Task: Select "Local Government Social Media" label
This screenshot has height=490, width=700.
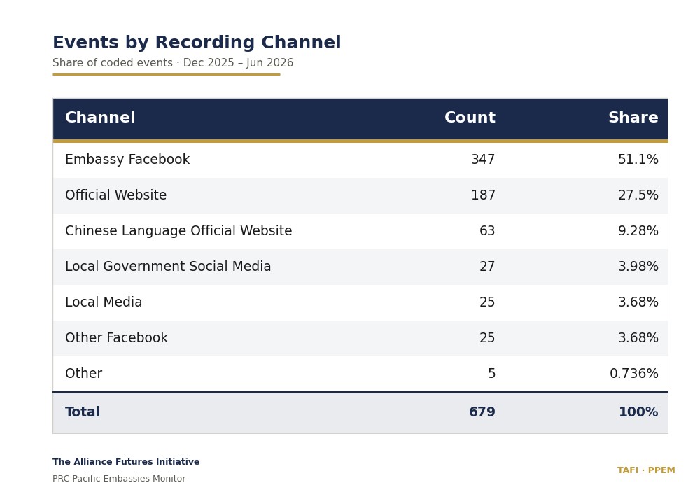Action: coord(168,267)
